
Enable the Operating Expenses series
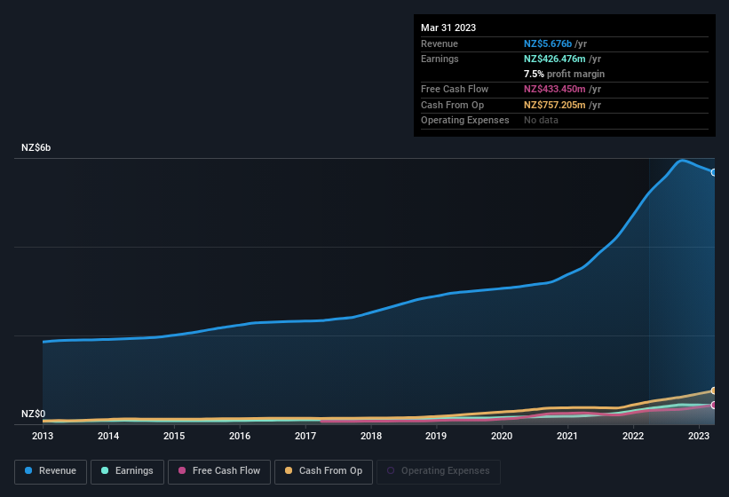click(x=439, y=471)
